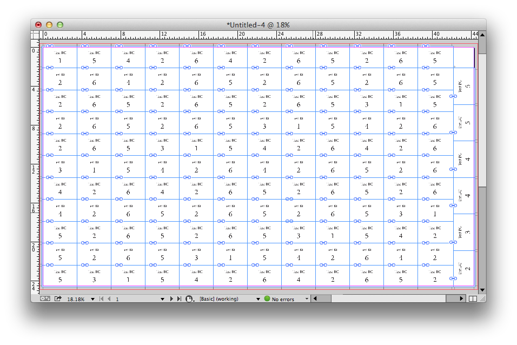This screenshot has height=345, width=517.
Task: Click the green preflight status indicator
Action: click(x=267, y=298)
